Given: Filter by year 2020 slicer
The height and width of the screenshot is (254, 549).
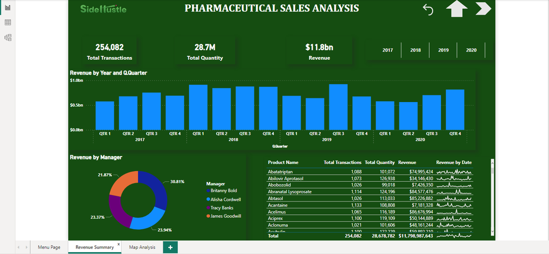Looking at the screenshot, I should [x=471, y=50].
